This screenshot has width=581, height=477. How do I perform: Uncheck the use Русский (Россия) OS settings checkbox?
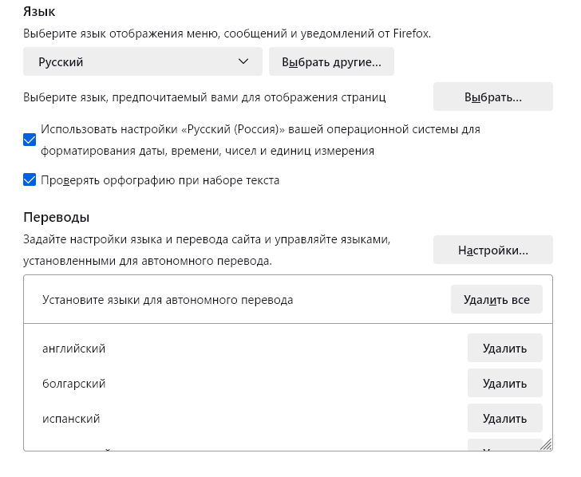pos(30,140)
